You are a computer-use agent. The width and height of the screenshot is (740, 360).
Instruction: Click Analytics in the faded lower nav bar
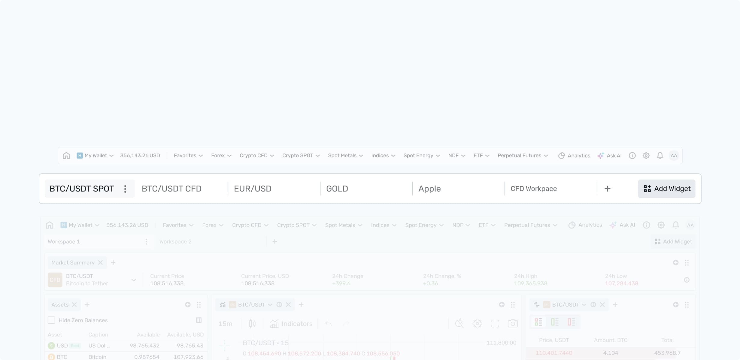[585, 225]
